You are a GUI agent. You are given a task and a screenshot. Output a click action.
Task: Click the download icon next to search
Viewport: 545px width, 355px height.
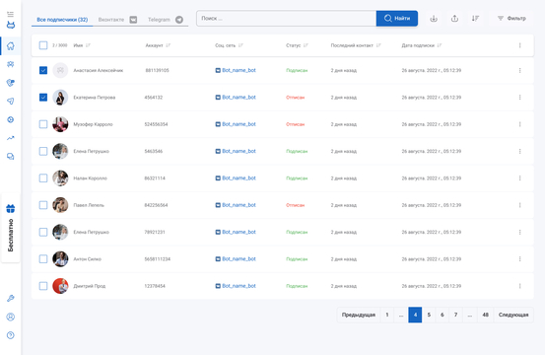coord(434,19)
